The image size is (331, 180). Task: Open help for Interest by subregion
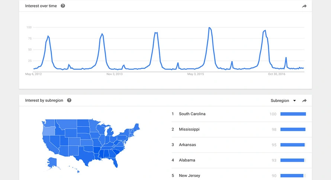[x=69, y=100]
